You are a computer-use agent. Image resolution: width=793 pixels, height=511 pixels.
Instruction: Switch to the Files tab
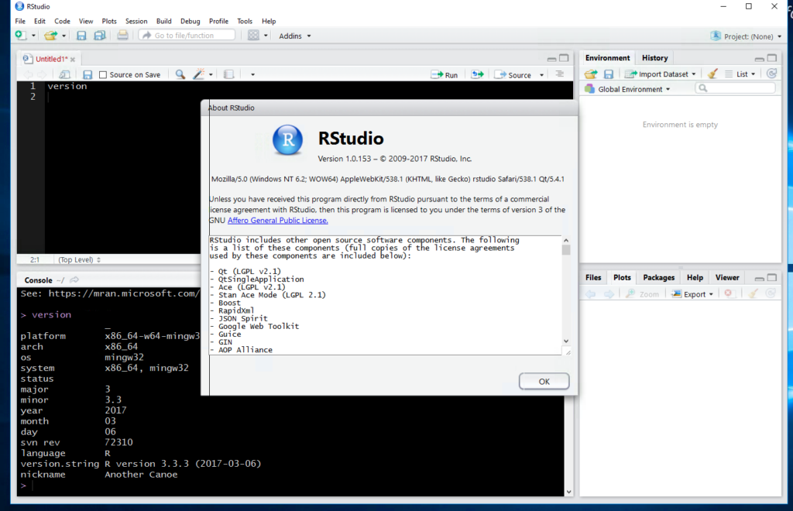coord(593,277)
